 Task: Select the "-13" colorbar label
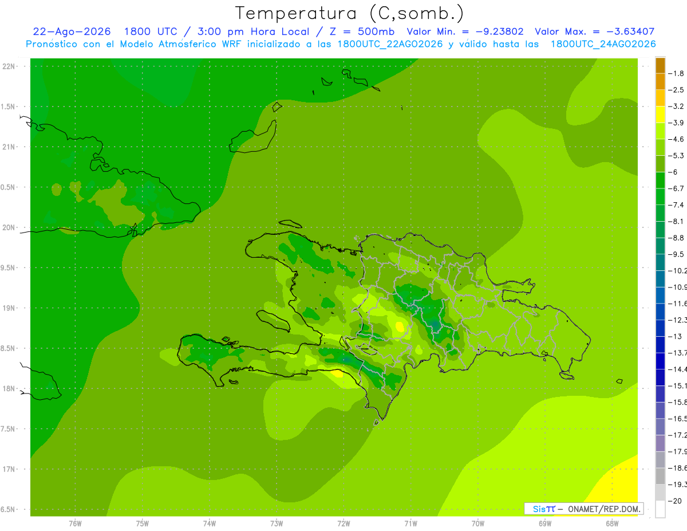(x=676, y=336)
